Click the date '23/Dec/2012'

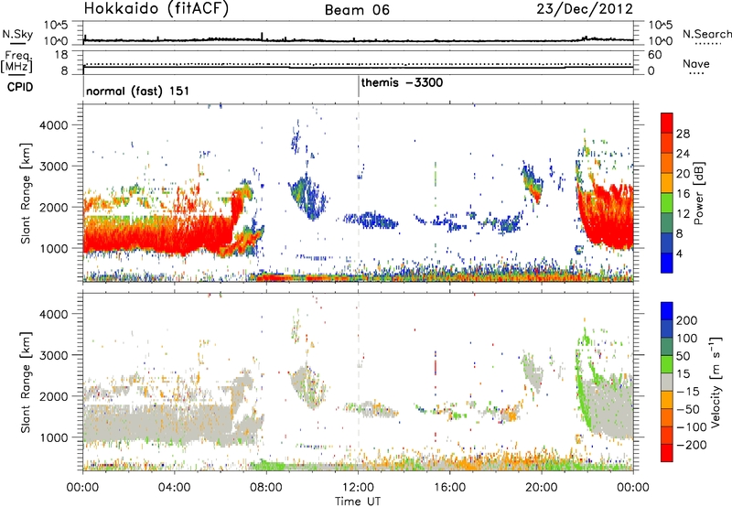[x=585, y=8]
